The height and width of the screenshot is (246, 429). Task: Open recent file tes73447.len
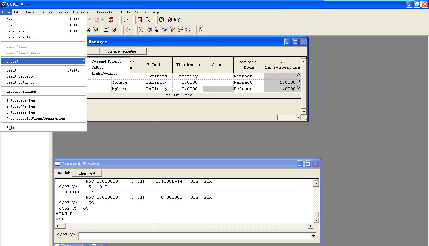[43, 106]
